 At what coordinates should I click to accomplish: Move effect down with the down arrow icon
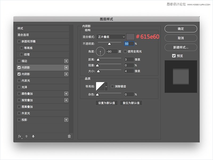[x=33, y=136]
